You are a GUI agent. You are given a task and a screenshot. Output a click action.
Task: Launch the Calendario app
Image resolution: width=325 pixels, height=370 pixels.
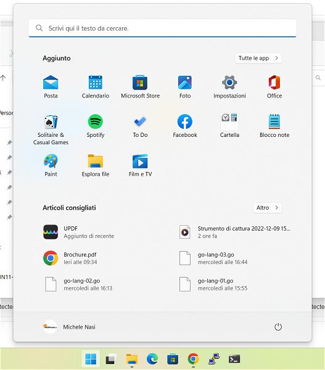(96, 86)
